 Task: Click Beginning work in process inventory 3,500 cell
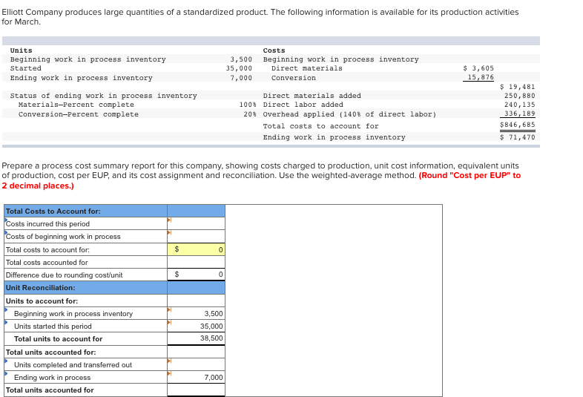(x=196, y=313)
